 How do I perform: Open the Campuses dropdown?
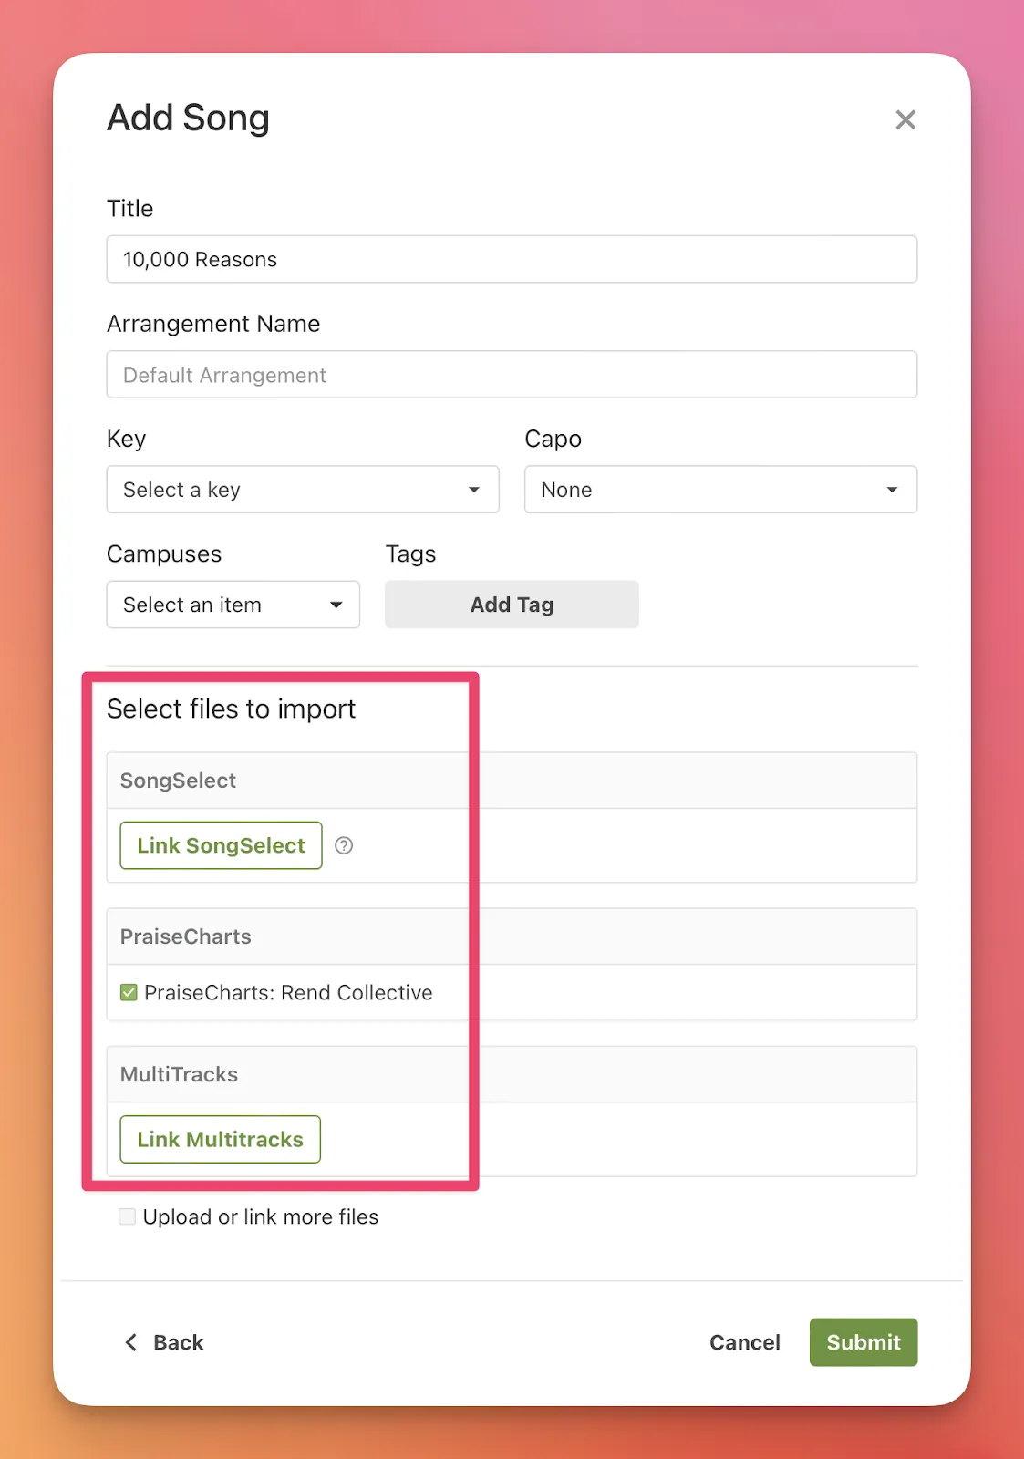[233, 605]
